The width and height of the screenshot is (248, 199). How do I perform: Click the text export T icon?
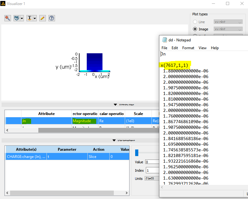30,18
